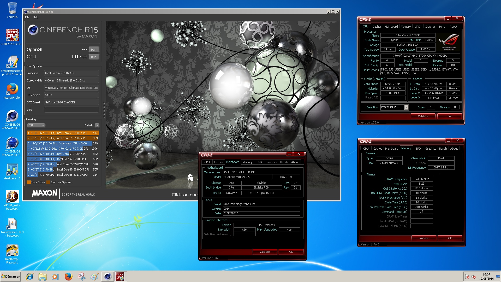This screenshot has width=501, height=282.
Task: Click Validate in the Mainboard CPU-Z window
Action: (x=265, y=252)
